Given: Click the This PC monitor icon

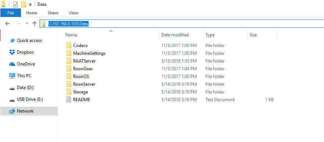Looking at the screenshot, I should pos(12,76).
